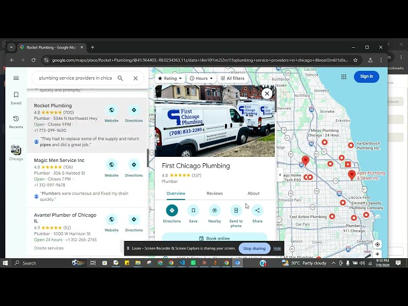Image resolution: width=408 pixels, height=306 pixels.
Task: Expand the Rating filter dropdown
Action: coord(170,78)
